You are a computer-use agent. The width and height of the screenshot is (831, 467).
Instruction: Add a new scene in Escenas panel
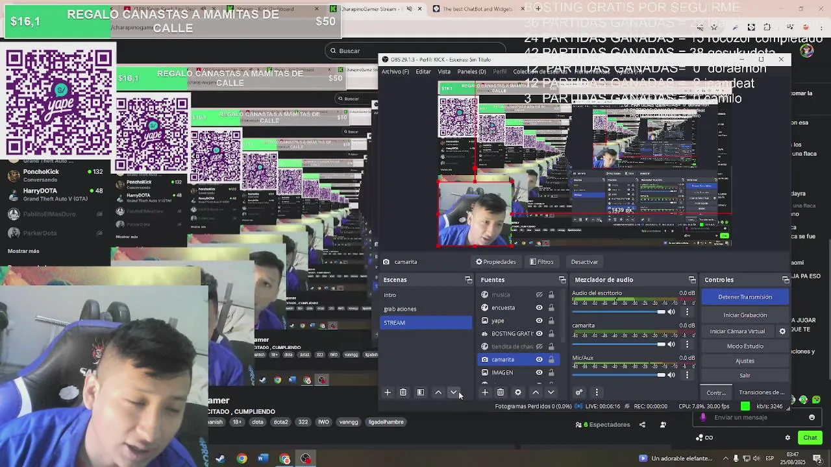tap(388, 392)
